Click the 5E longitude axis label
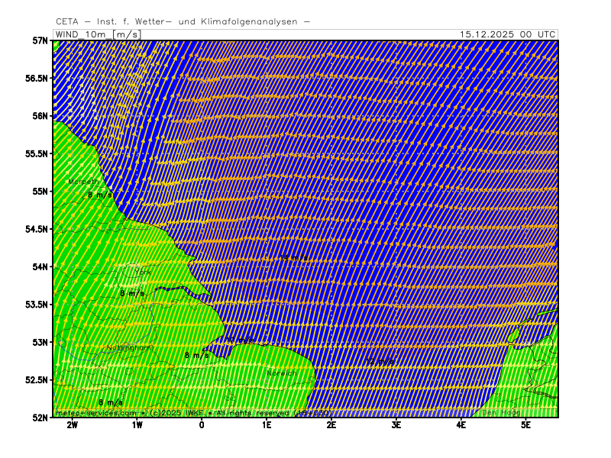The width and height of the screenshot is (611, 458). point(525,424)
